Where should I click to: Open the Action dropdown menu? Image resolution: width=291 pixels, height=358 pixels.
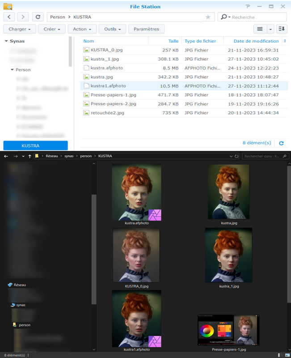point(82,29)
